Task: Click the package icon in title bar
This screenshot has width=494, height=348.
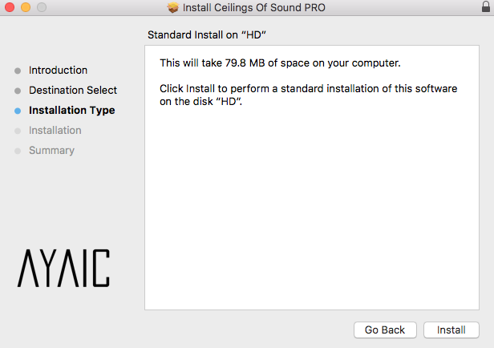Action: 172,8
